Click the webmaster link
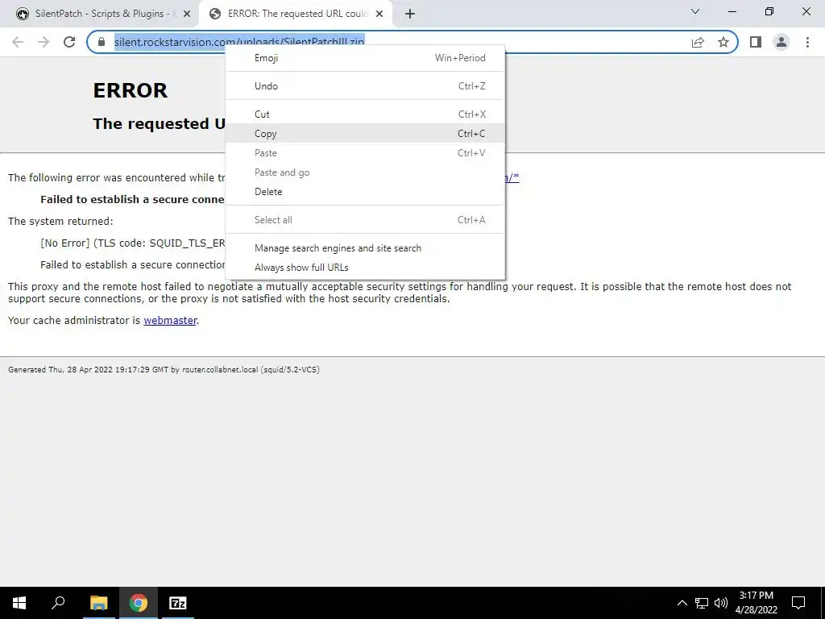This screenshot has height=619, width=825. pos(170,320)
